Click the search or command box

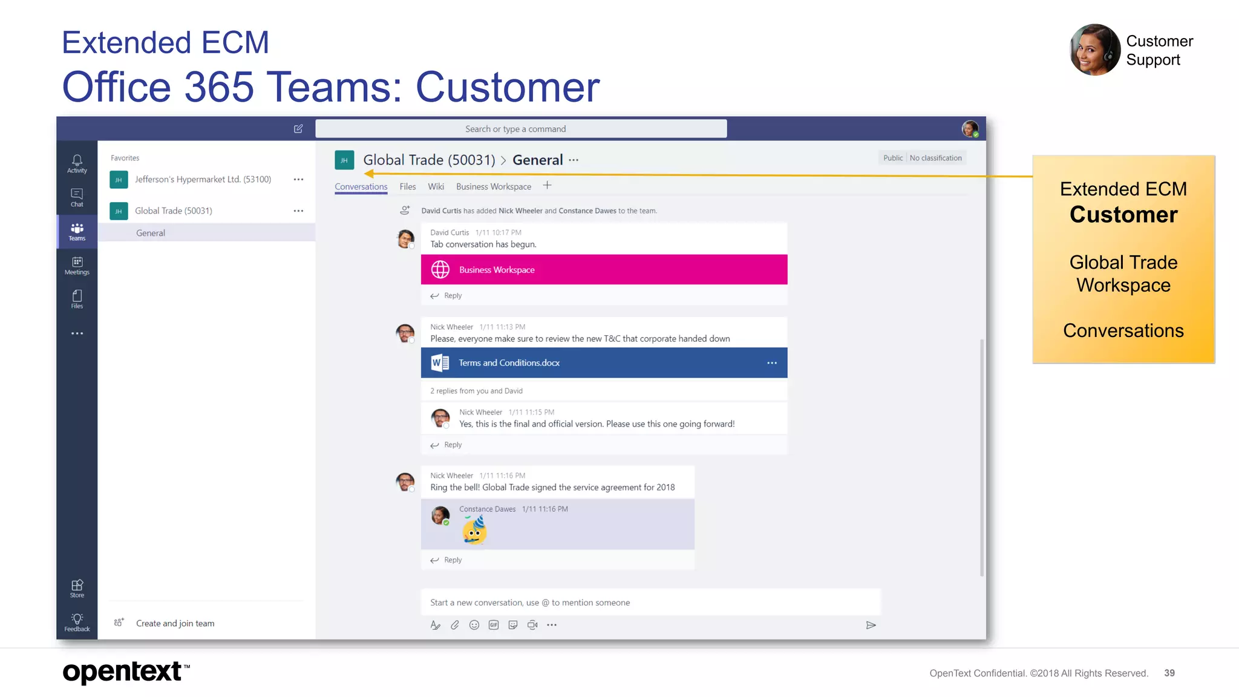pos(521,129)
